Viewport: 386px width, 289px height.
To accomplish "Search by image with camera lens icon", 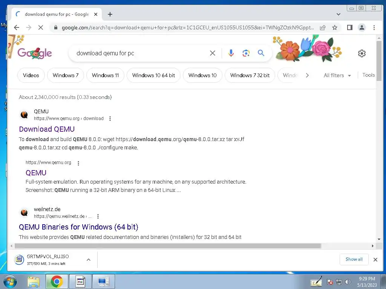I will (x=246, y=53).
